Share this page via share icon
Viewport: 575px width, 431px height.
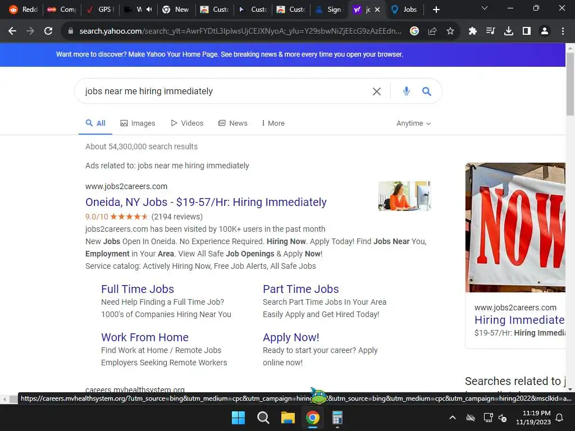point(432,31)
